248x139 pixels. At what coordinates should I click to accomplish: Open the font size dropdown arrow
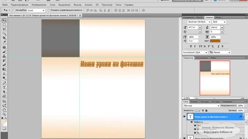pos(200,27)
